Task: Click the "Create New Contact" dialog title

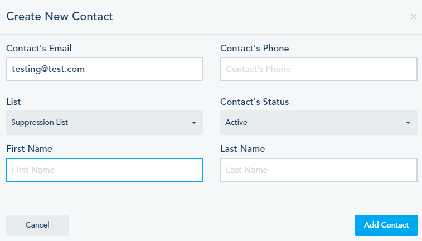Action: click(x=59, y=17)
